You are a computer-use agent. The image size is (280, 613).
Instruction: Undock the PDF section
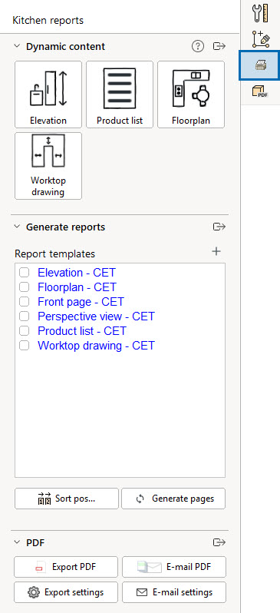tap(219, 542)
